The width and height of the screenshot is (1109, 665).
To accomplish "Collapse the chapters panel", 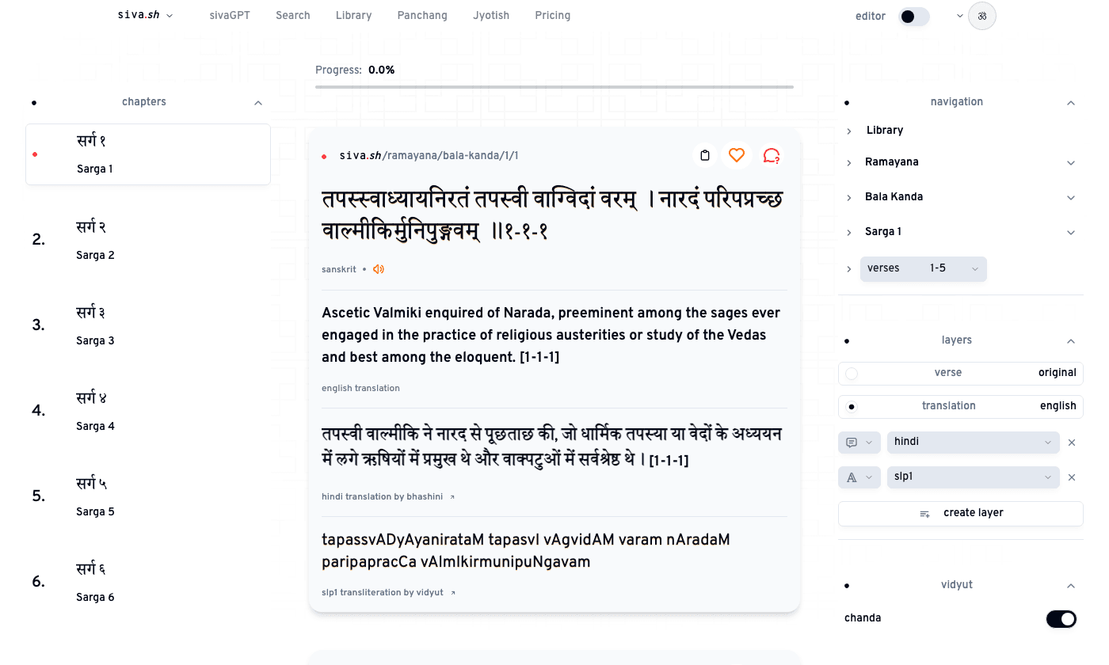I will point(258,103).
